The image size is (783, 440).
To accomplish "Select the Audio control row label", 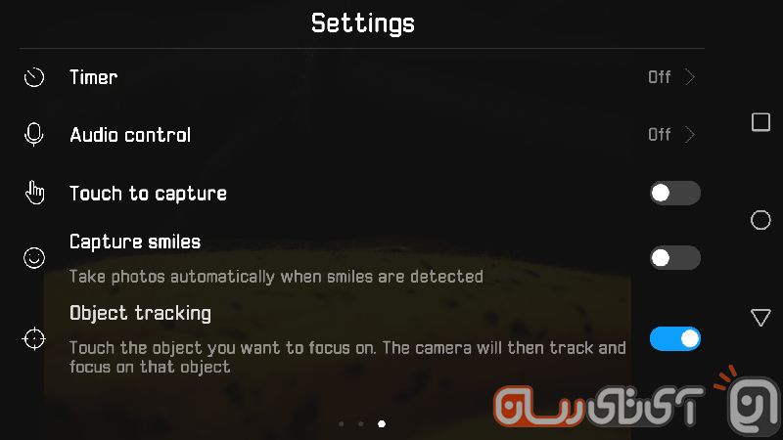I will tap(130, 135).
